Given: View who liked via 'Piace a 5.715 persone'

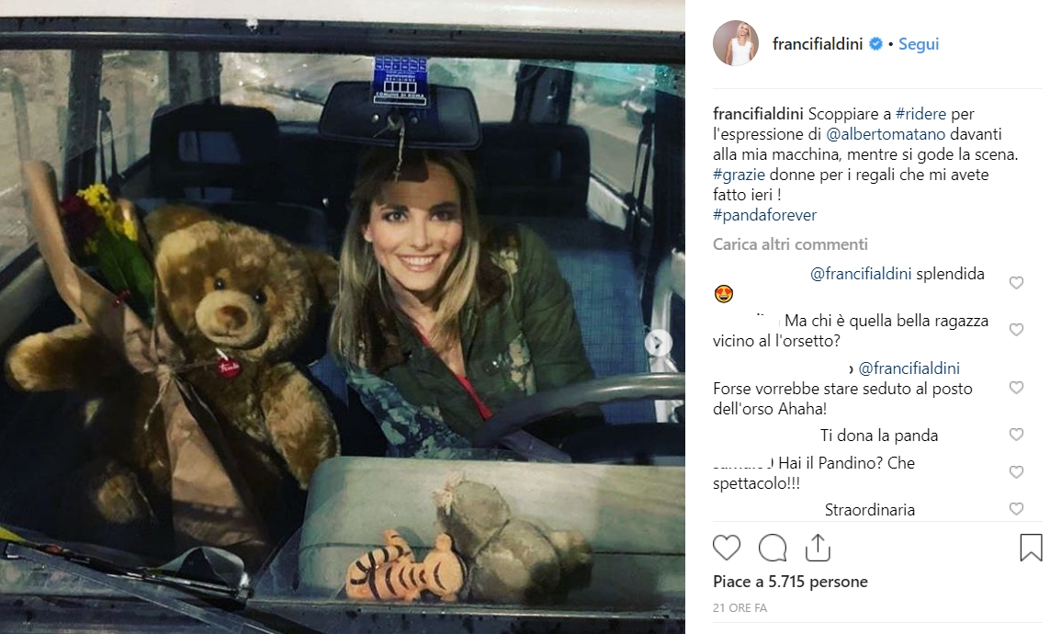Looking at the screenshot, I should pyautogui.click(x=790, y=582).
